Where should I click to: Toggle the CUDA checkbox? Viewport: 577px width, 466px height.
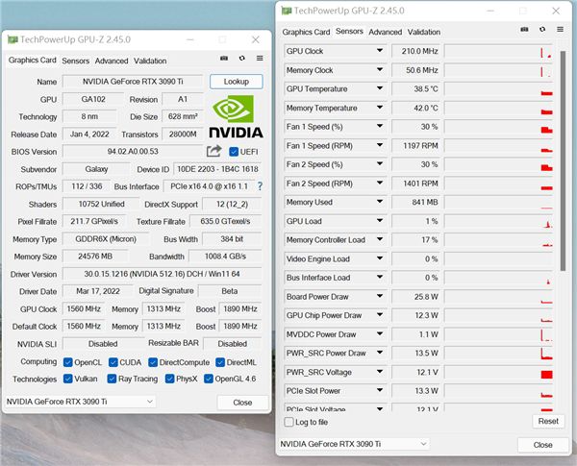point(113,362)
